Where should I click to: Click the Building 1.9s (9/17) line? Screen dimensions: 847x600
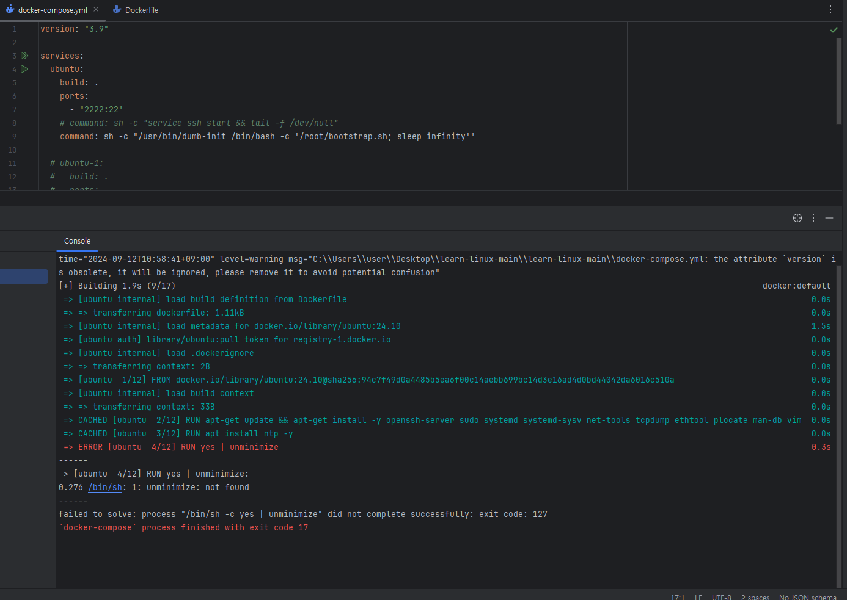point(117,286)
